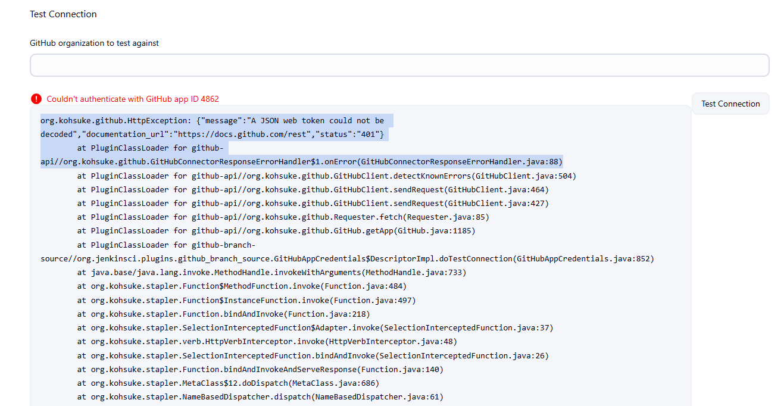Click the bindAndInvokeAndServeResponse stack line

coord(260,369)
